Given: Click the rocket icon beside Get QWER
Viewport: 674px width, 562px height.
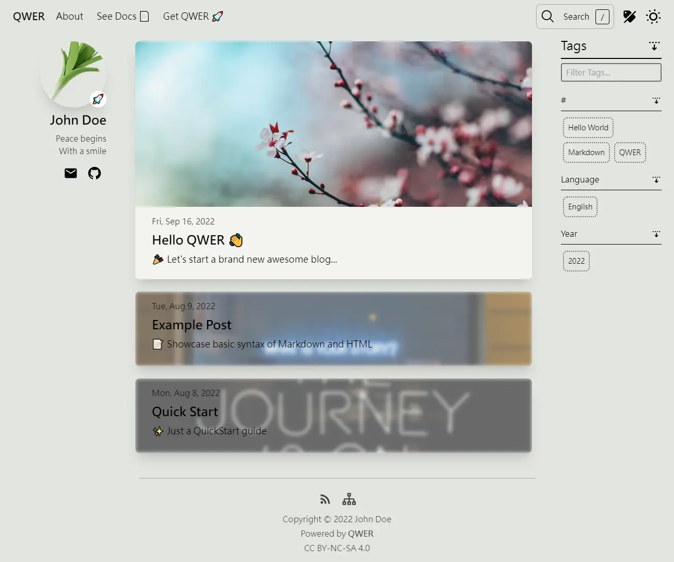Looking at the screenshot, I should [x=217, y=16].
